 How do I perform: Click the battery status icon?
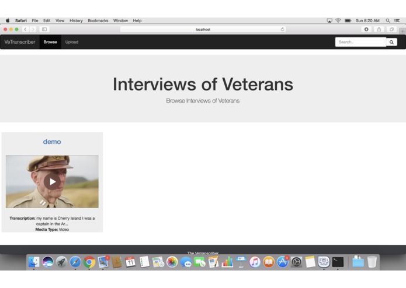click(348, 20)
